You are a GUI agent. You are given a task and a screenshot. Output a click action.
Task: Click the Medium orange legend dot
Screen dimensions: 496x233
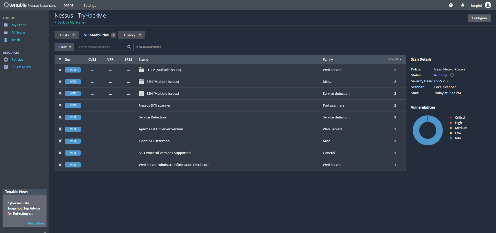[x=451, y=128]
